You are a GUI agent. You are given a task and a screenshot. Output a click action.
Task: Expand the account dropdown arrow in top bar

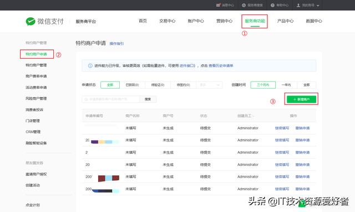[318, 6]
